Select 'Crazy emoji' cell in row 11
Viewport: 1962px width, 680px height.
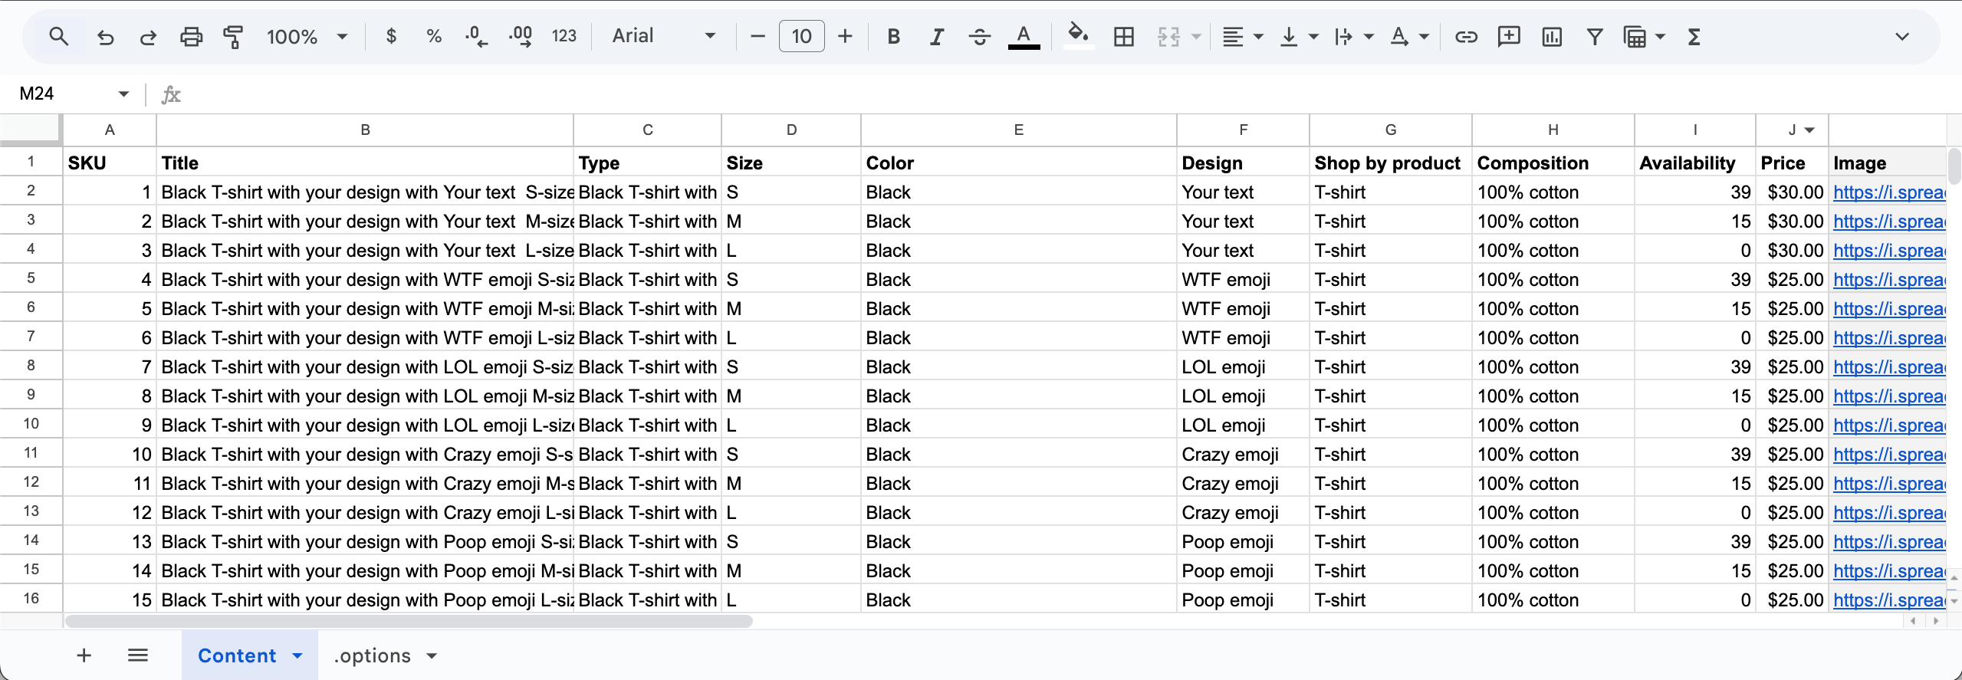(1243, 455)
